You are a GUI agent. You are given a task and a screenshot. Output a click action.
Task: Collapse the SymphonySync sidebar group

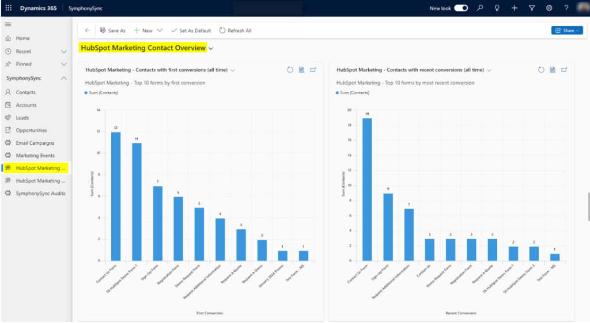point(63,78)
